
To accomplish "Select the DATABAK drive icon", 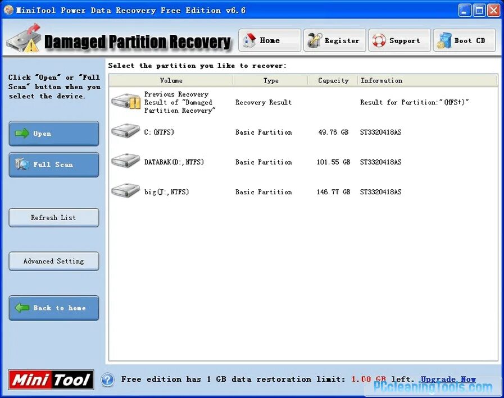I will 125,161.
